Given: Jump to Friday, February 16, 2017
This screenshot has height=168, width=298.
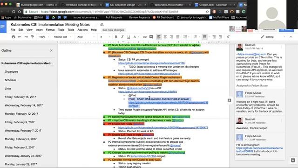Looking at the screenshot, I should tap(20, 97).
